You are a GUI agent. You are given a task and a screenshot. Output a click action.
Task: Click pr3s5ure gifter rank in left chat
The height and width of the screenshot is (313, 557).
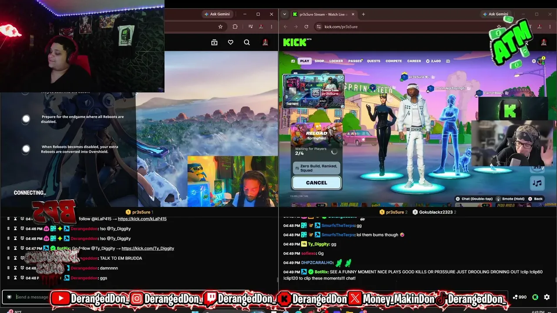[x=140, y=212]
